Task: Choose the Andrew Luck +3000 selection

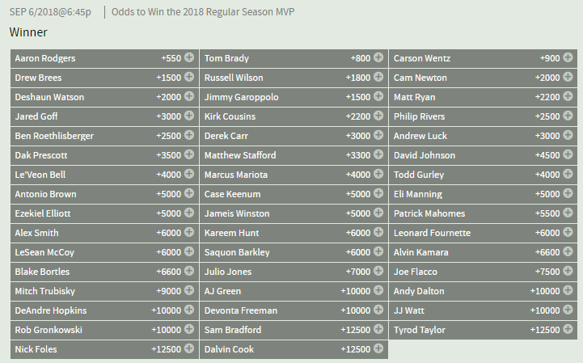Action: [x=477, y=136]
